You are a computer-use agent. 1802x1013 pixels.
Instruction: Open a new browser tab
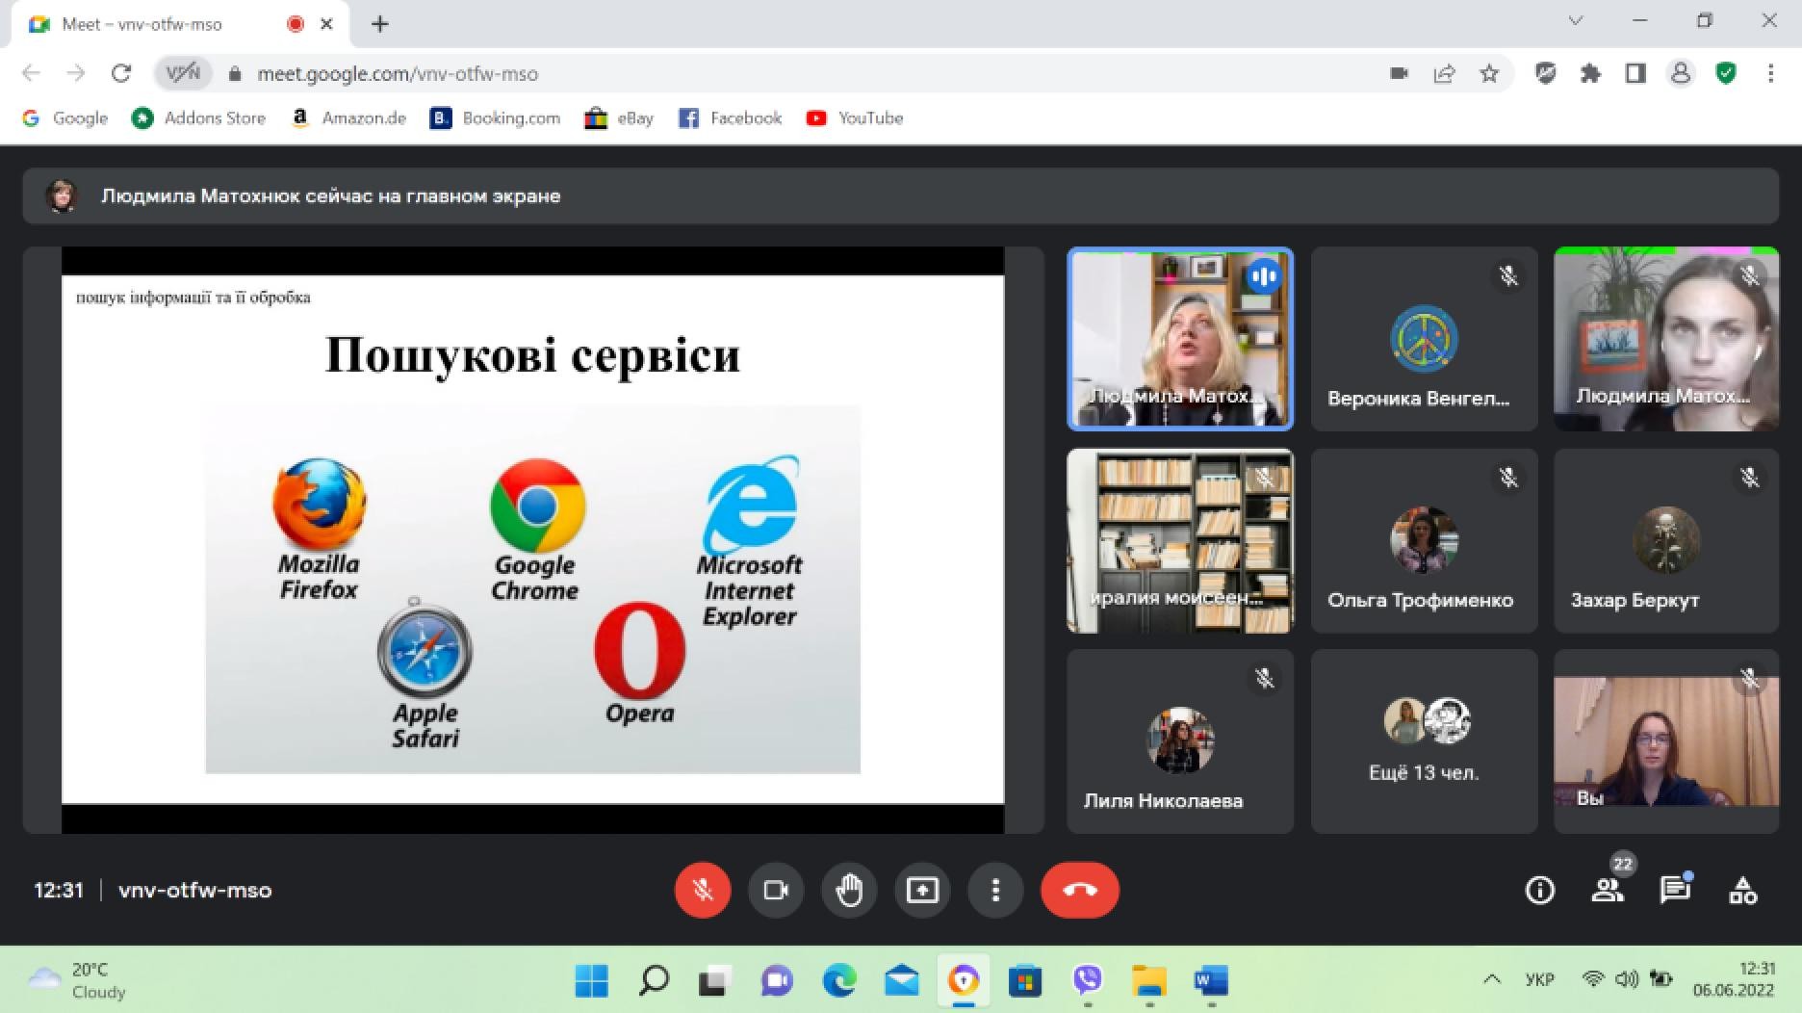point(380,24)
